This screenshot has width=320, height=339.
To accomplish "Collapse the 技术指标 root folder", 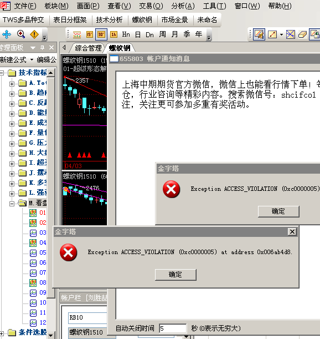I will tap(2, 73).
